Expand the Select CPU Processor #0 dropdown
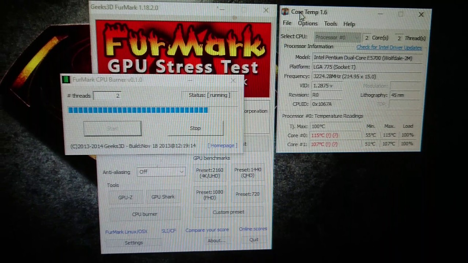 337,37
